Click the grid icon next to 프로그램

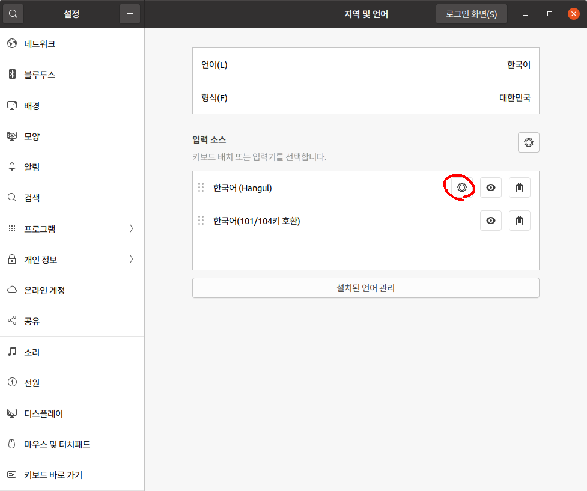tap(12, 228)
